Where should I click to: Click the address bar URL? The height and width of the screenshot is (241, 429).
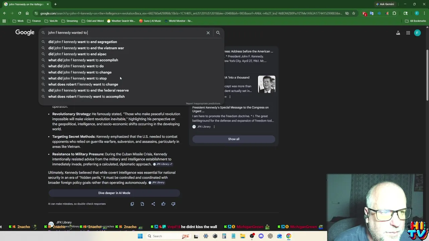[x=191, y=13]
